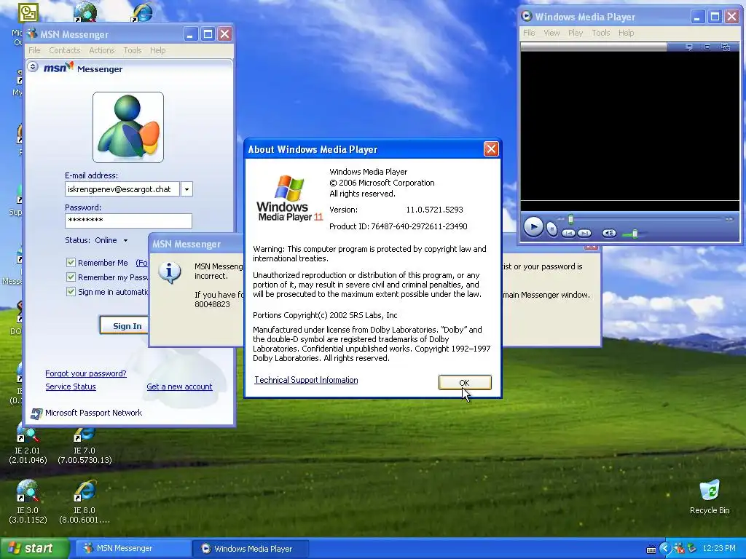Toggle the Remember Me checkbox
Image resolution: width=746 pixels, height=559 pixels.
pyautogui.click(x=71, y=262)
